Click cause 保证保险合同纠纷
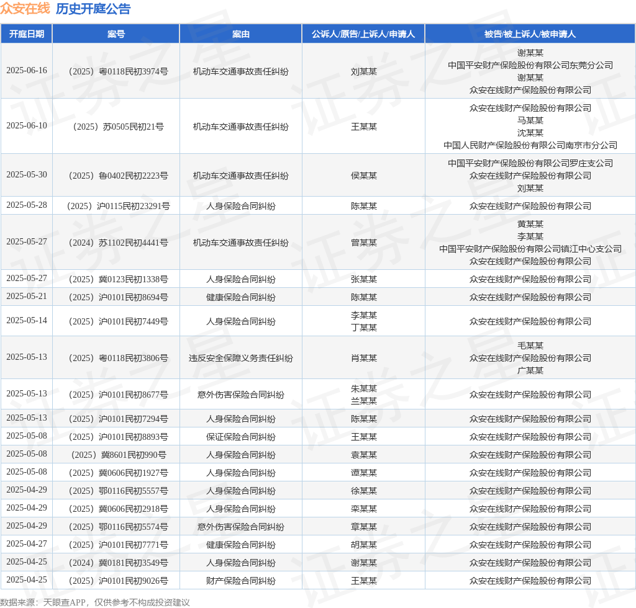636x608 pixels. click(x=240, y=437)
